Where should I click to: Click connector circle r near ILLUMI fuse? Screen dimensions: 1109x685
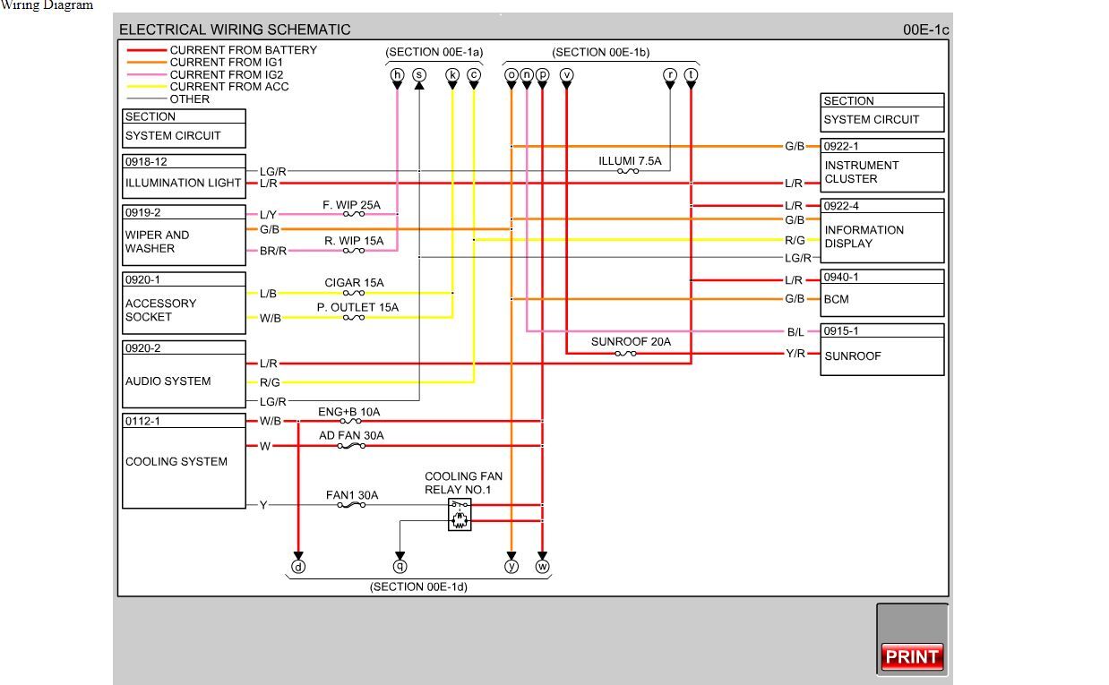click(670, 75)
